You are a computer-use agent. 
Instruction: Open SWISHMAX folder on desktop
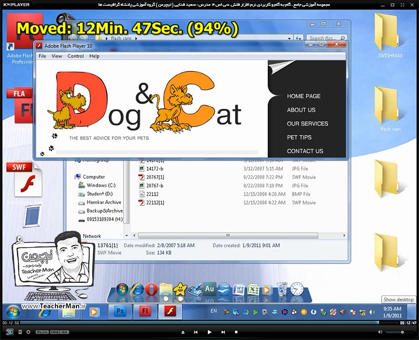coord(390,35)
